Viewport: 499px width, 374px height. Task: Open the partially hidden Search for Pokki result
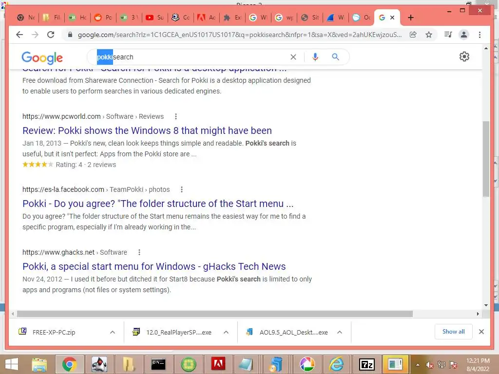coord(154,69)
